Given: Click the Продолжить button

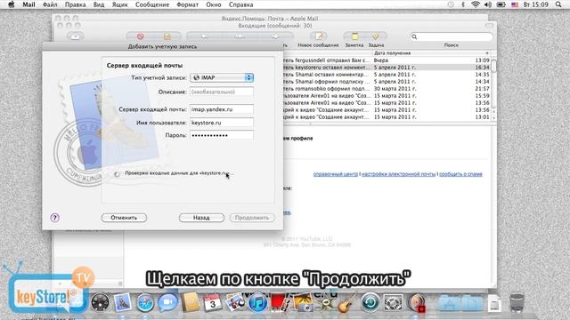Looking at the screenshot, I should 252,218.
